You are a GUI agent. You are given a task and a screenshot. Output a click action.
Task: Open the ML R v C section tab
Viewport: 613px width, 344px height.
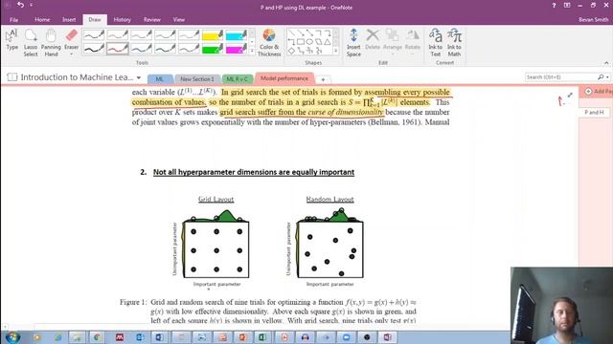pos(238,78)
